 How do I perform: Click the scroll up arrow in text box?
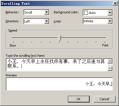[110, 61]
